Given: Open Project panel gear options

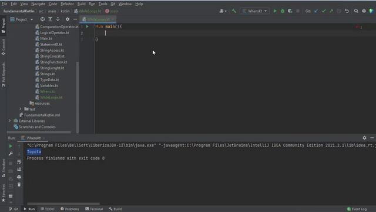Looking at the screenshot, I should coord(68,19).
